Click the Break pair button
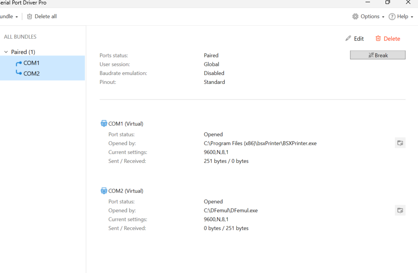This screenshot has height=273, width=418. pos(378,55)
